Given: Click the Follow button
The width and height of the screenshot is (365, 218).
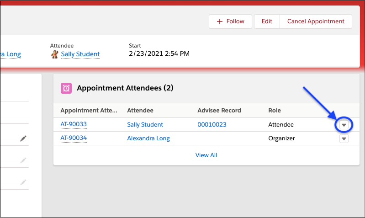Looking at the screenshot, I should [x=230, y=21].
